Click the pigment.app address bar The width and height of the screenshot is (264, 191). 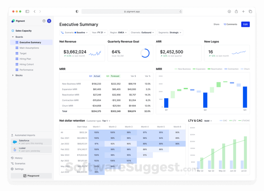click(x=132, y=12)
